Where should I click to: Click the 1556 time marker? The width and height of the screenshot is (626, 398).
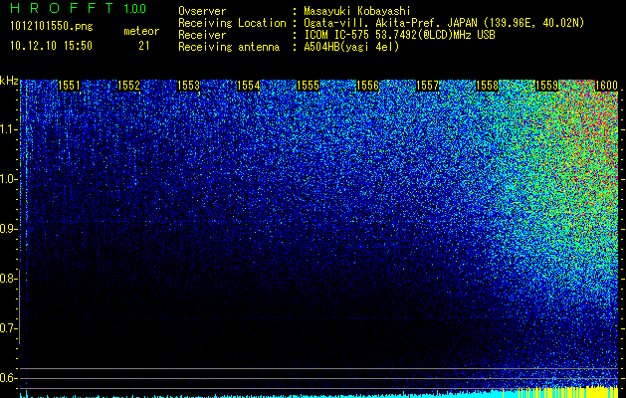pyautogui.click(x=367, y=86)
